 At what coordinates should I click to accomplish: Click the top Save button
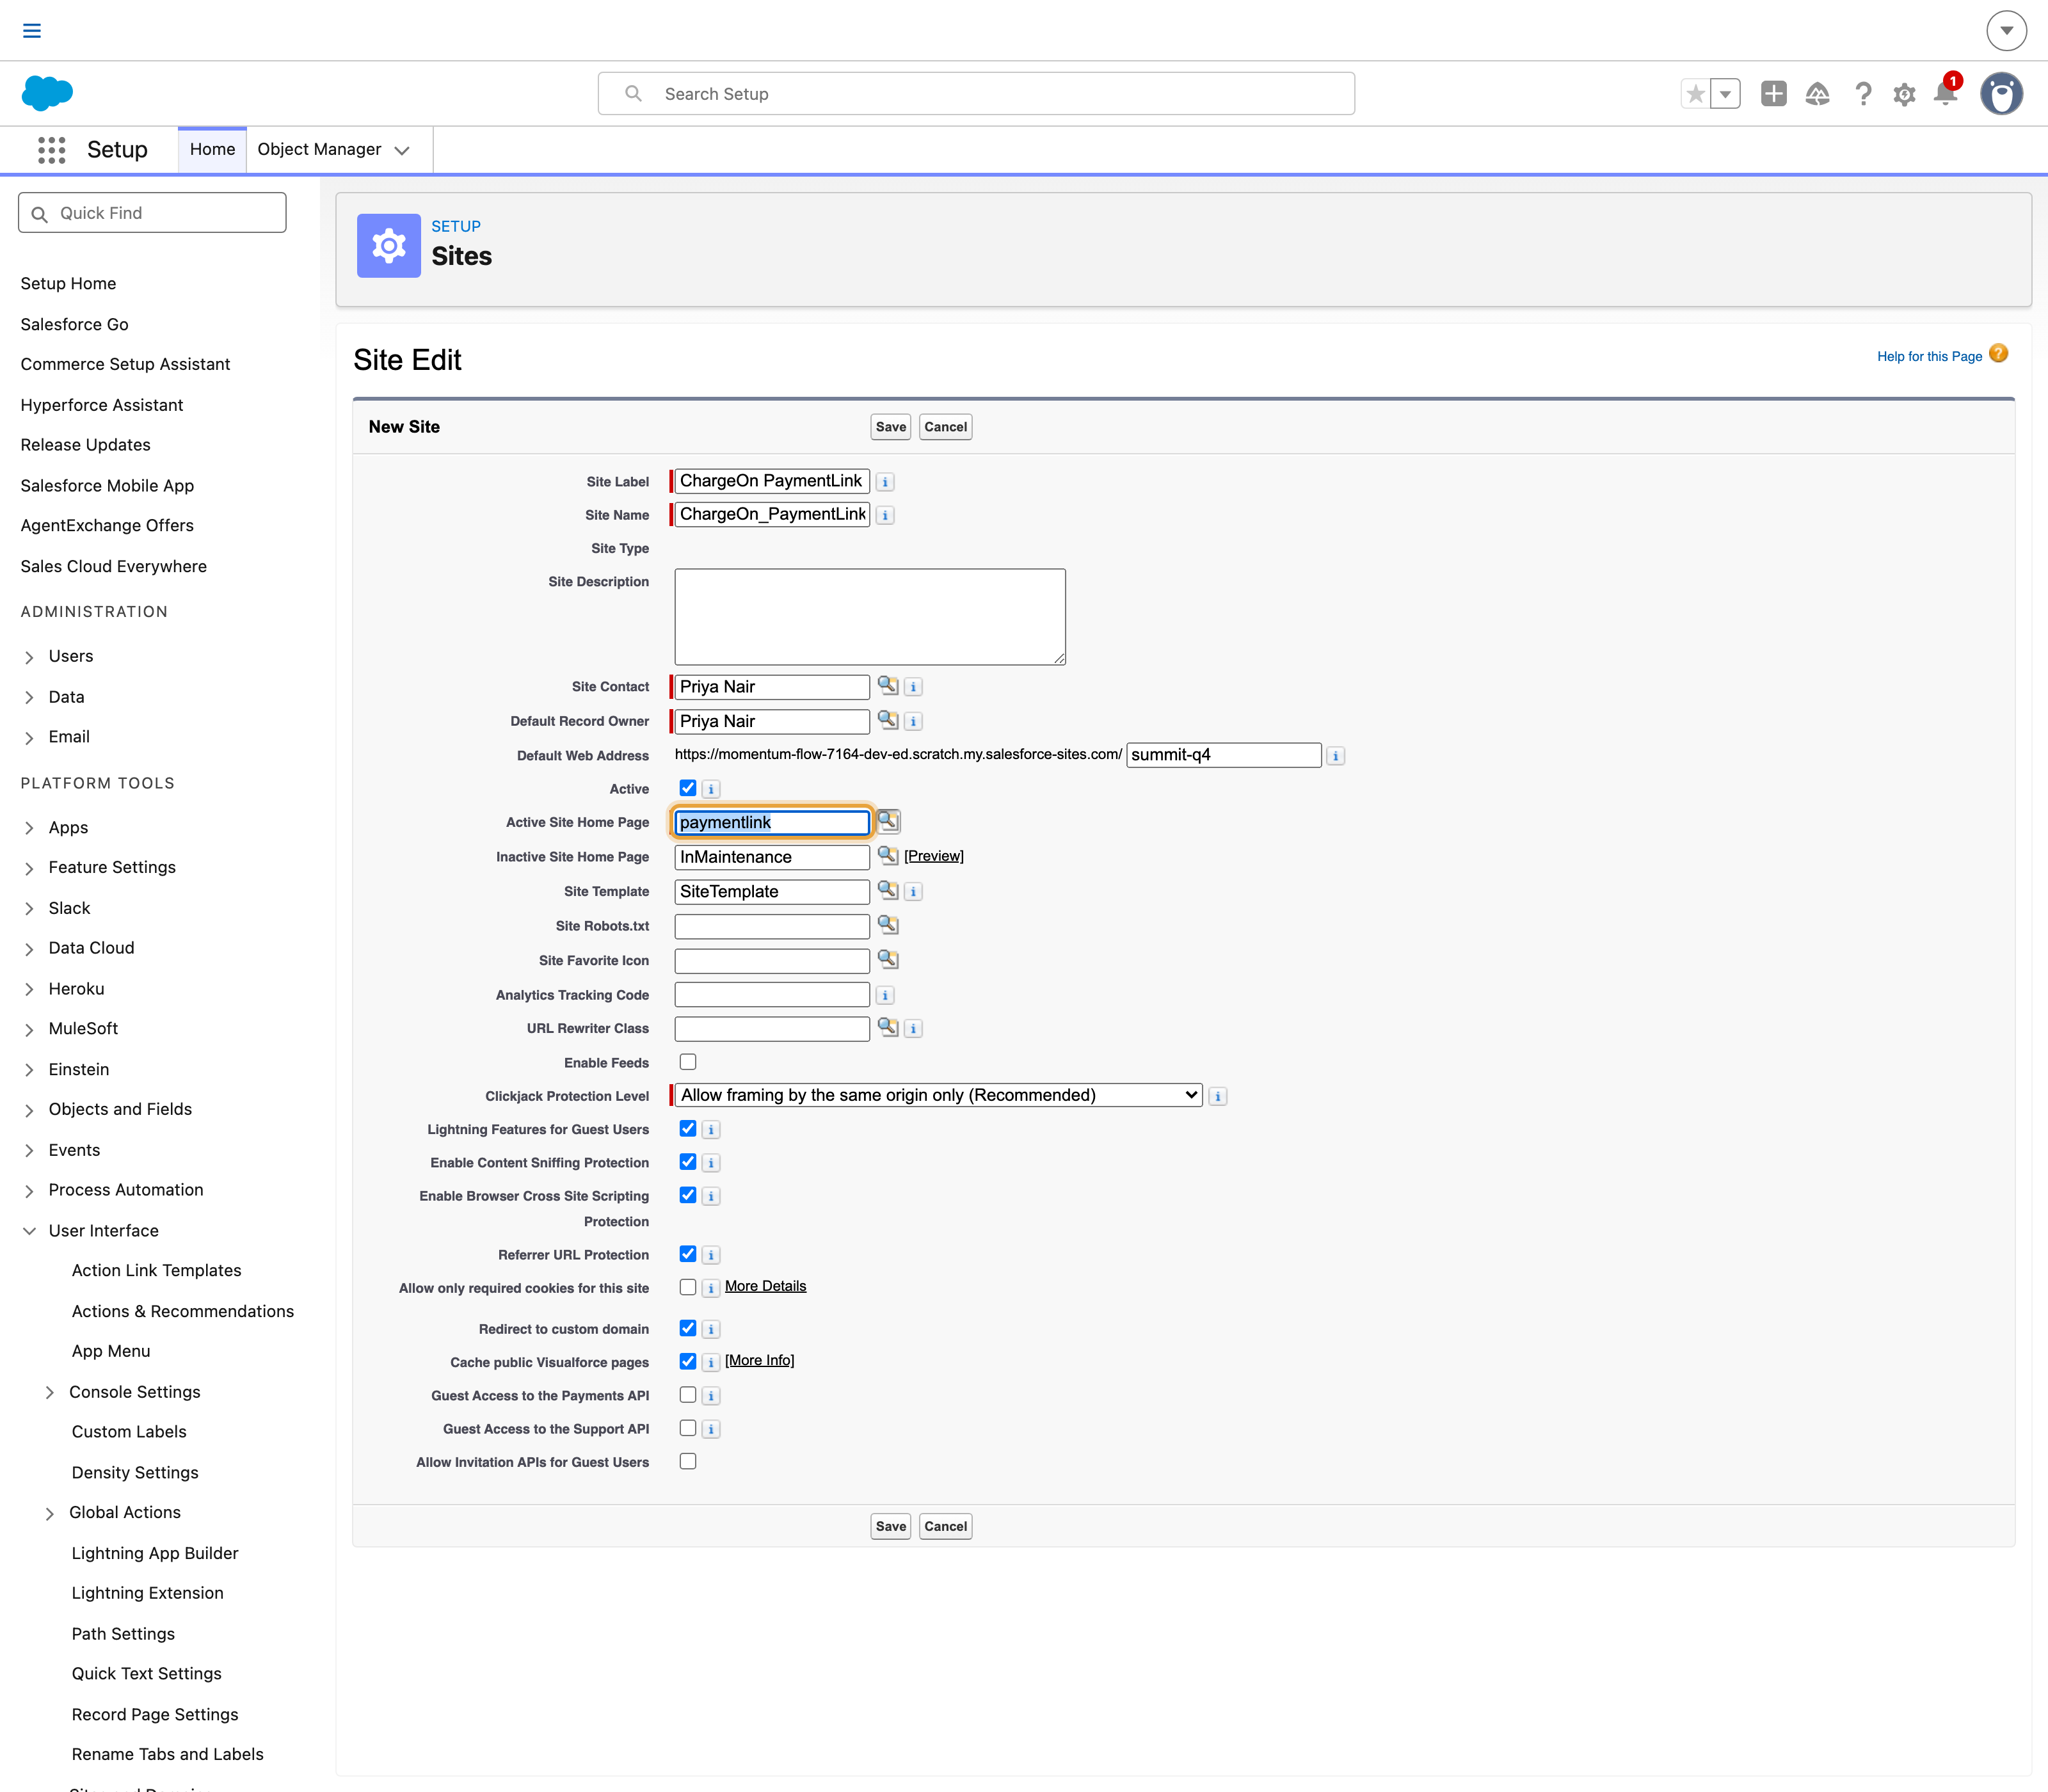(891, 427)
